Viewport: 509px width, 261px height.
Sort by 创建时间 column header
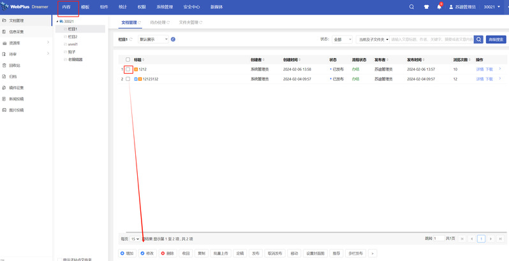pyautogui.click(x=291, y=60)
